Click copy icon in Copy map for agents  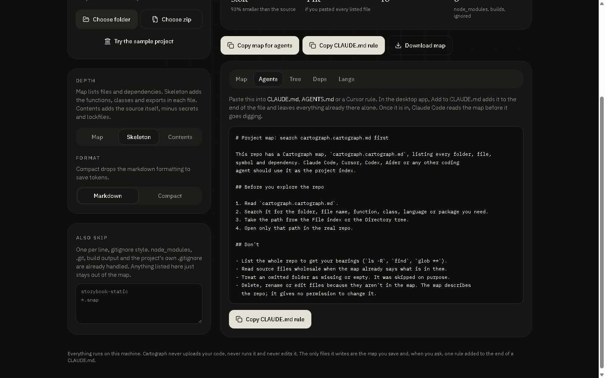tap(231, 45)
